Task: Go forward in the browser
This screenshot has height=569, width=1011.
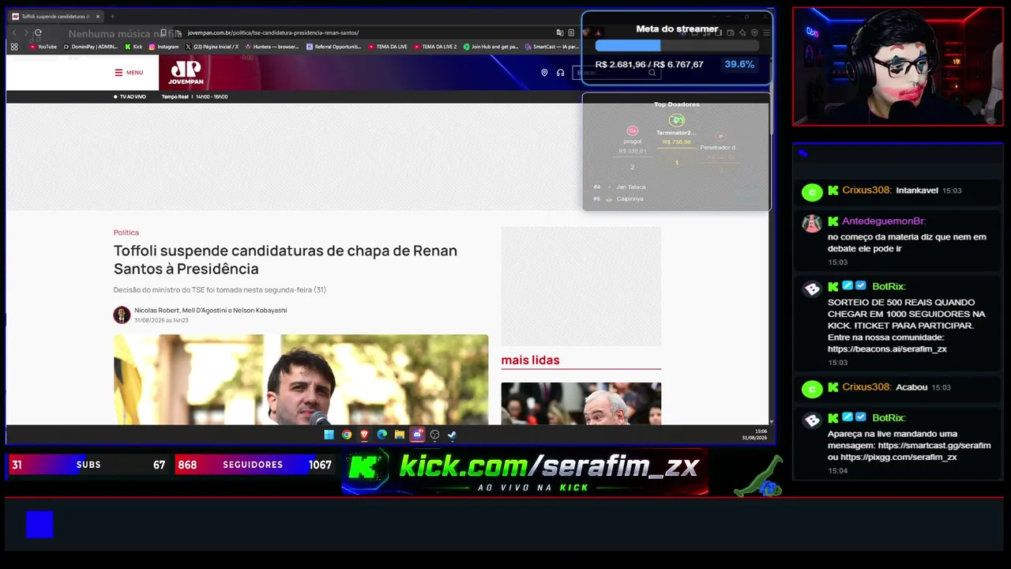Action: point(25,32)
